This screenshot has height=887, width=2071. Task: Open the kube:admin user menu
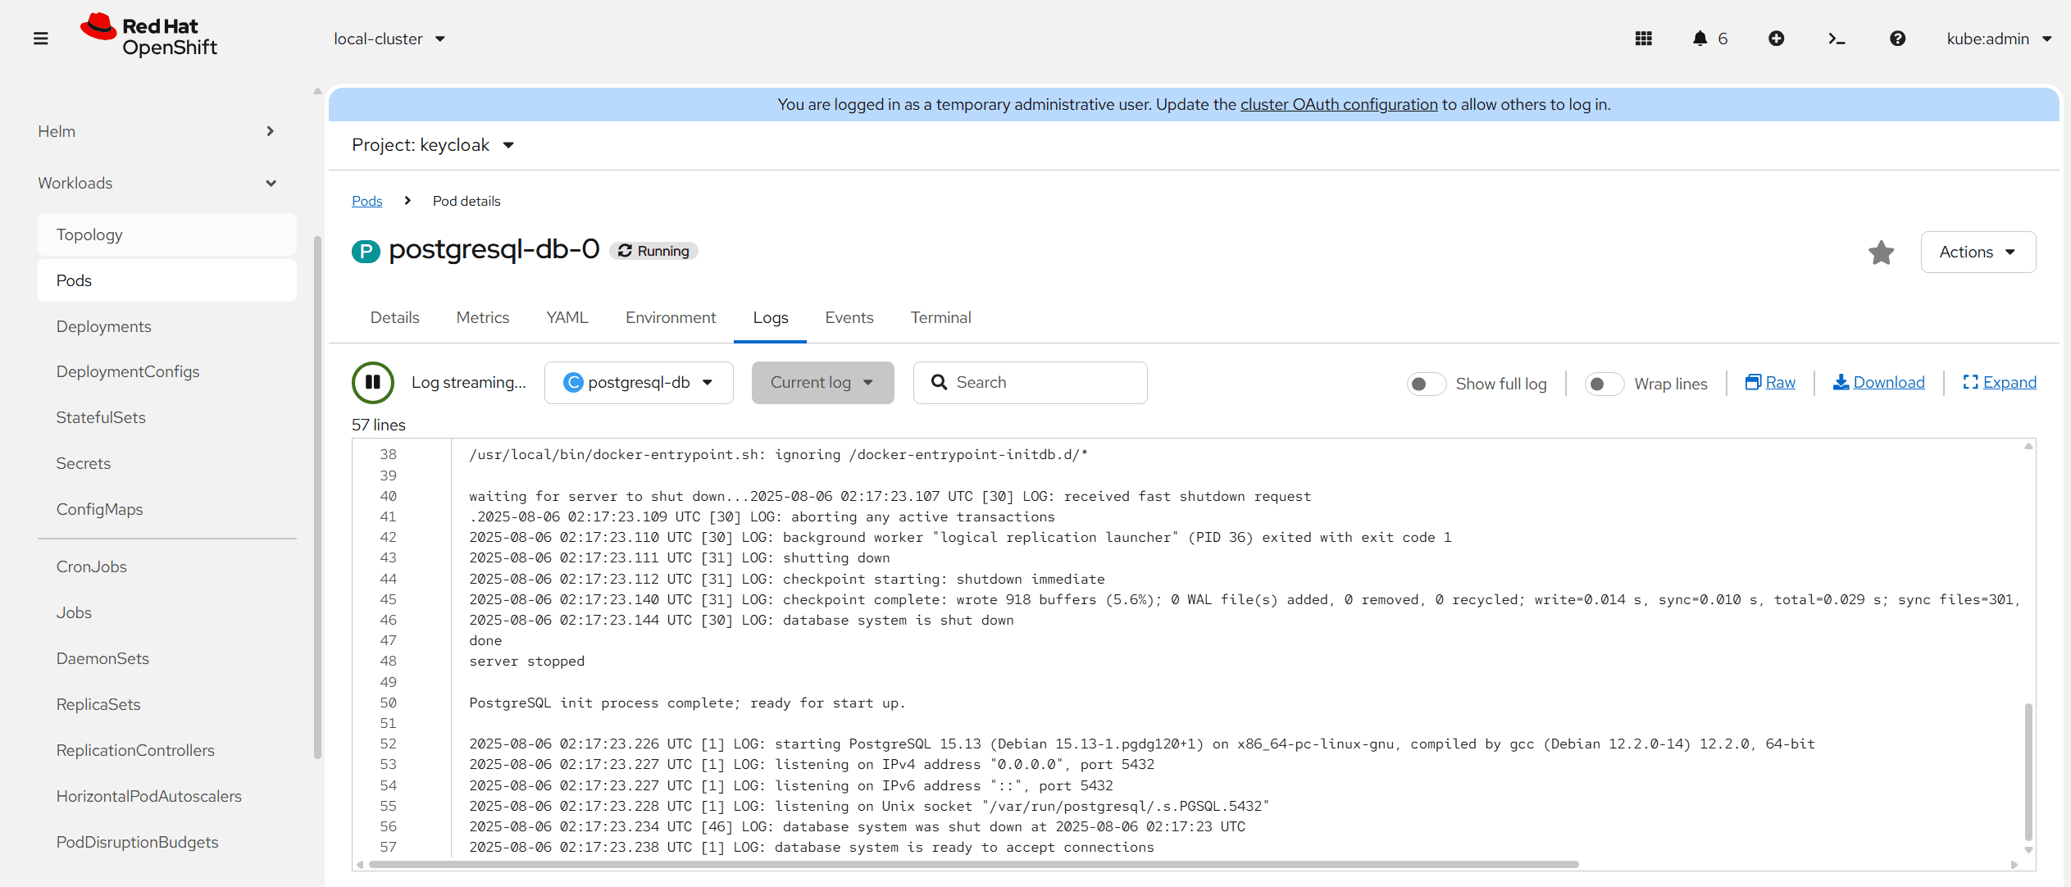click(1999, 39)
